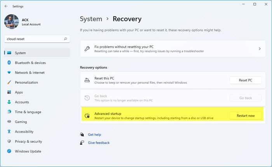Open the Apps section

(x=19, y=92)
